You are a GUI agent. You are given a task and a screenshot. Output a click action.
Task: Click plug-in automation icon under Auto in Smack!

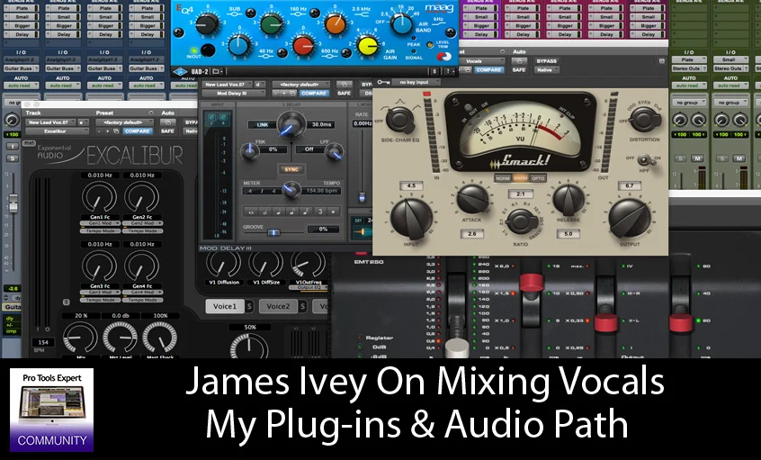519,61
